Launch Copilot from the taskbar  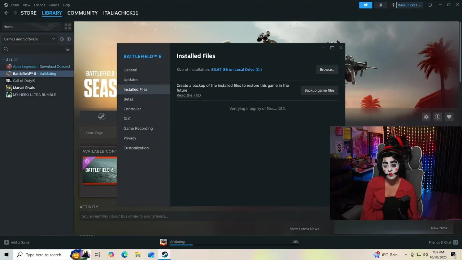[x=111, y=255]
